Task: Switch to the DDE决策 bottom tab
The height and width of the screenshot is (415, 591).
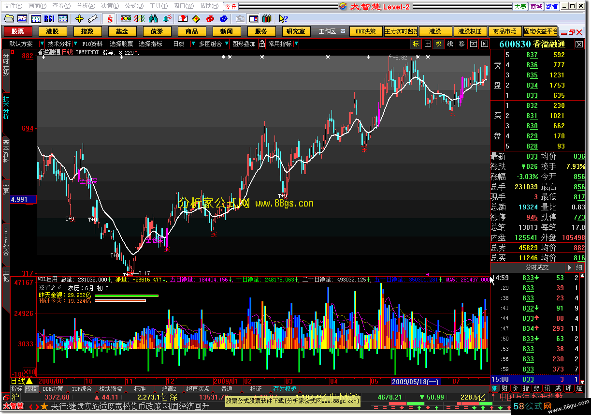Action: click(x=53, y=389)
